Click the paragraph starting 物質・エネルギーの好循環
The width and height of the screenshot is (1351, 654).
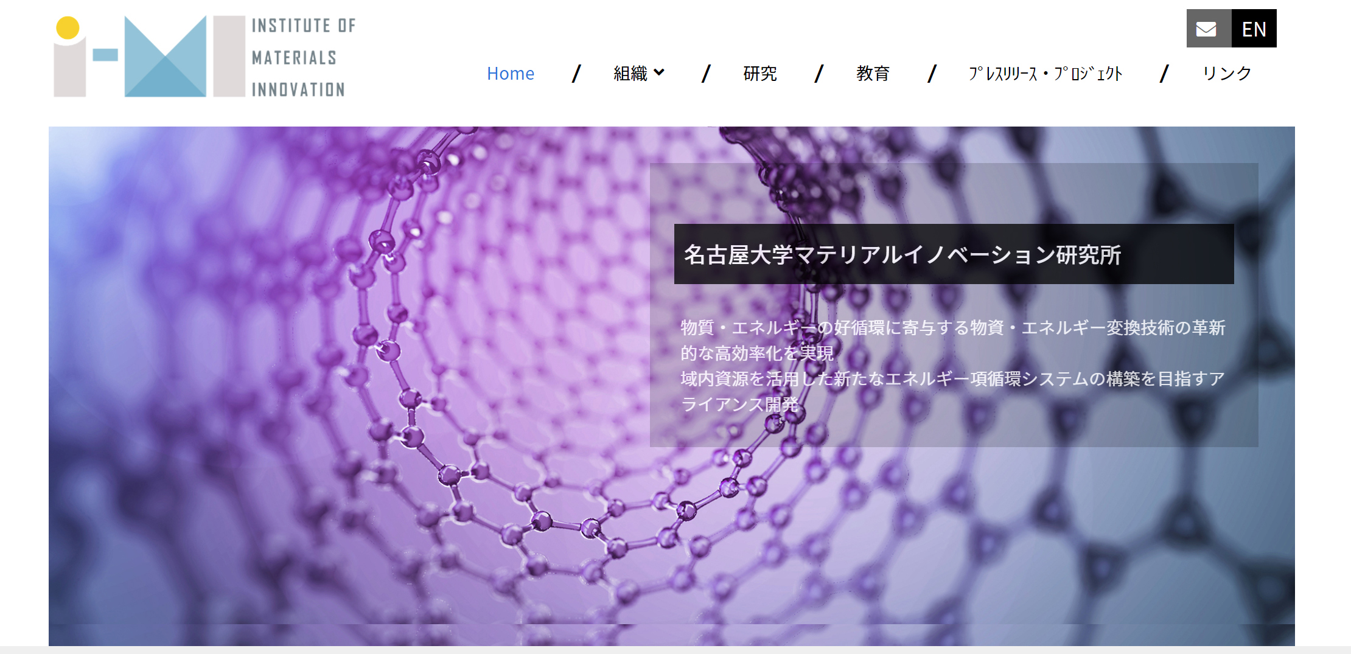pyautogui.click(x=953, y=366)
